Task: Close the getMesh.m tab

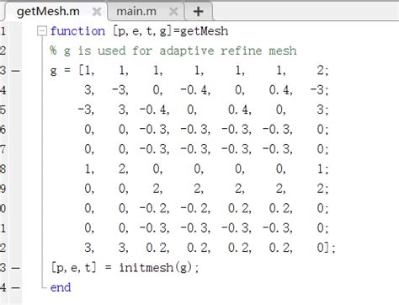Action: click(97, 12)
